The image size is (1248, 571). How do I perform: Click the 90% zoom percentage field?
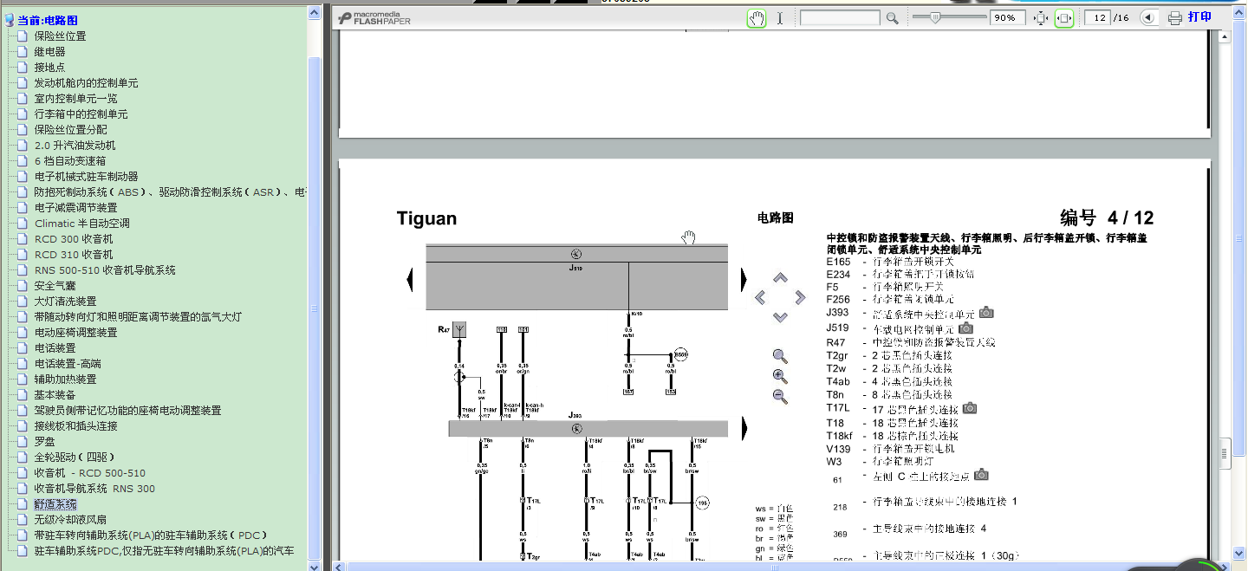(x=1008, y=17)
